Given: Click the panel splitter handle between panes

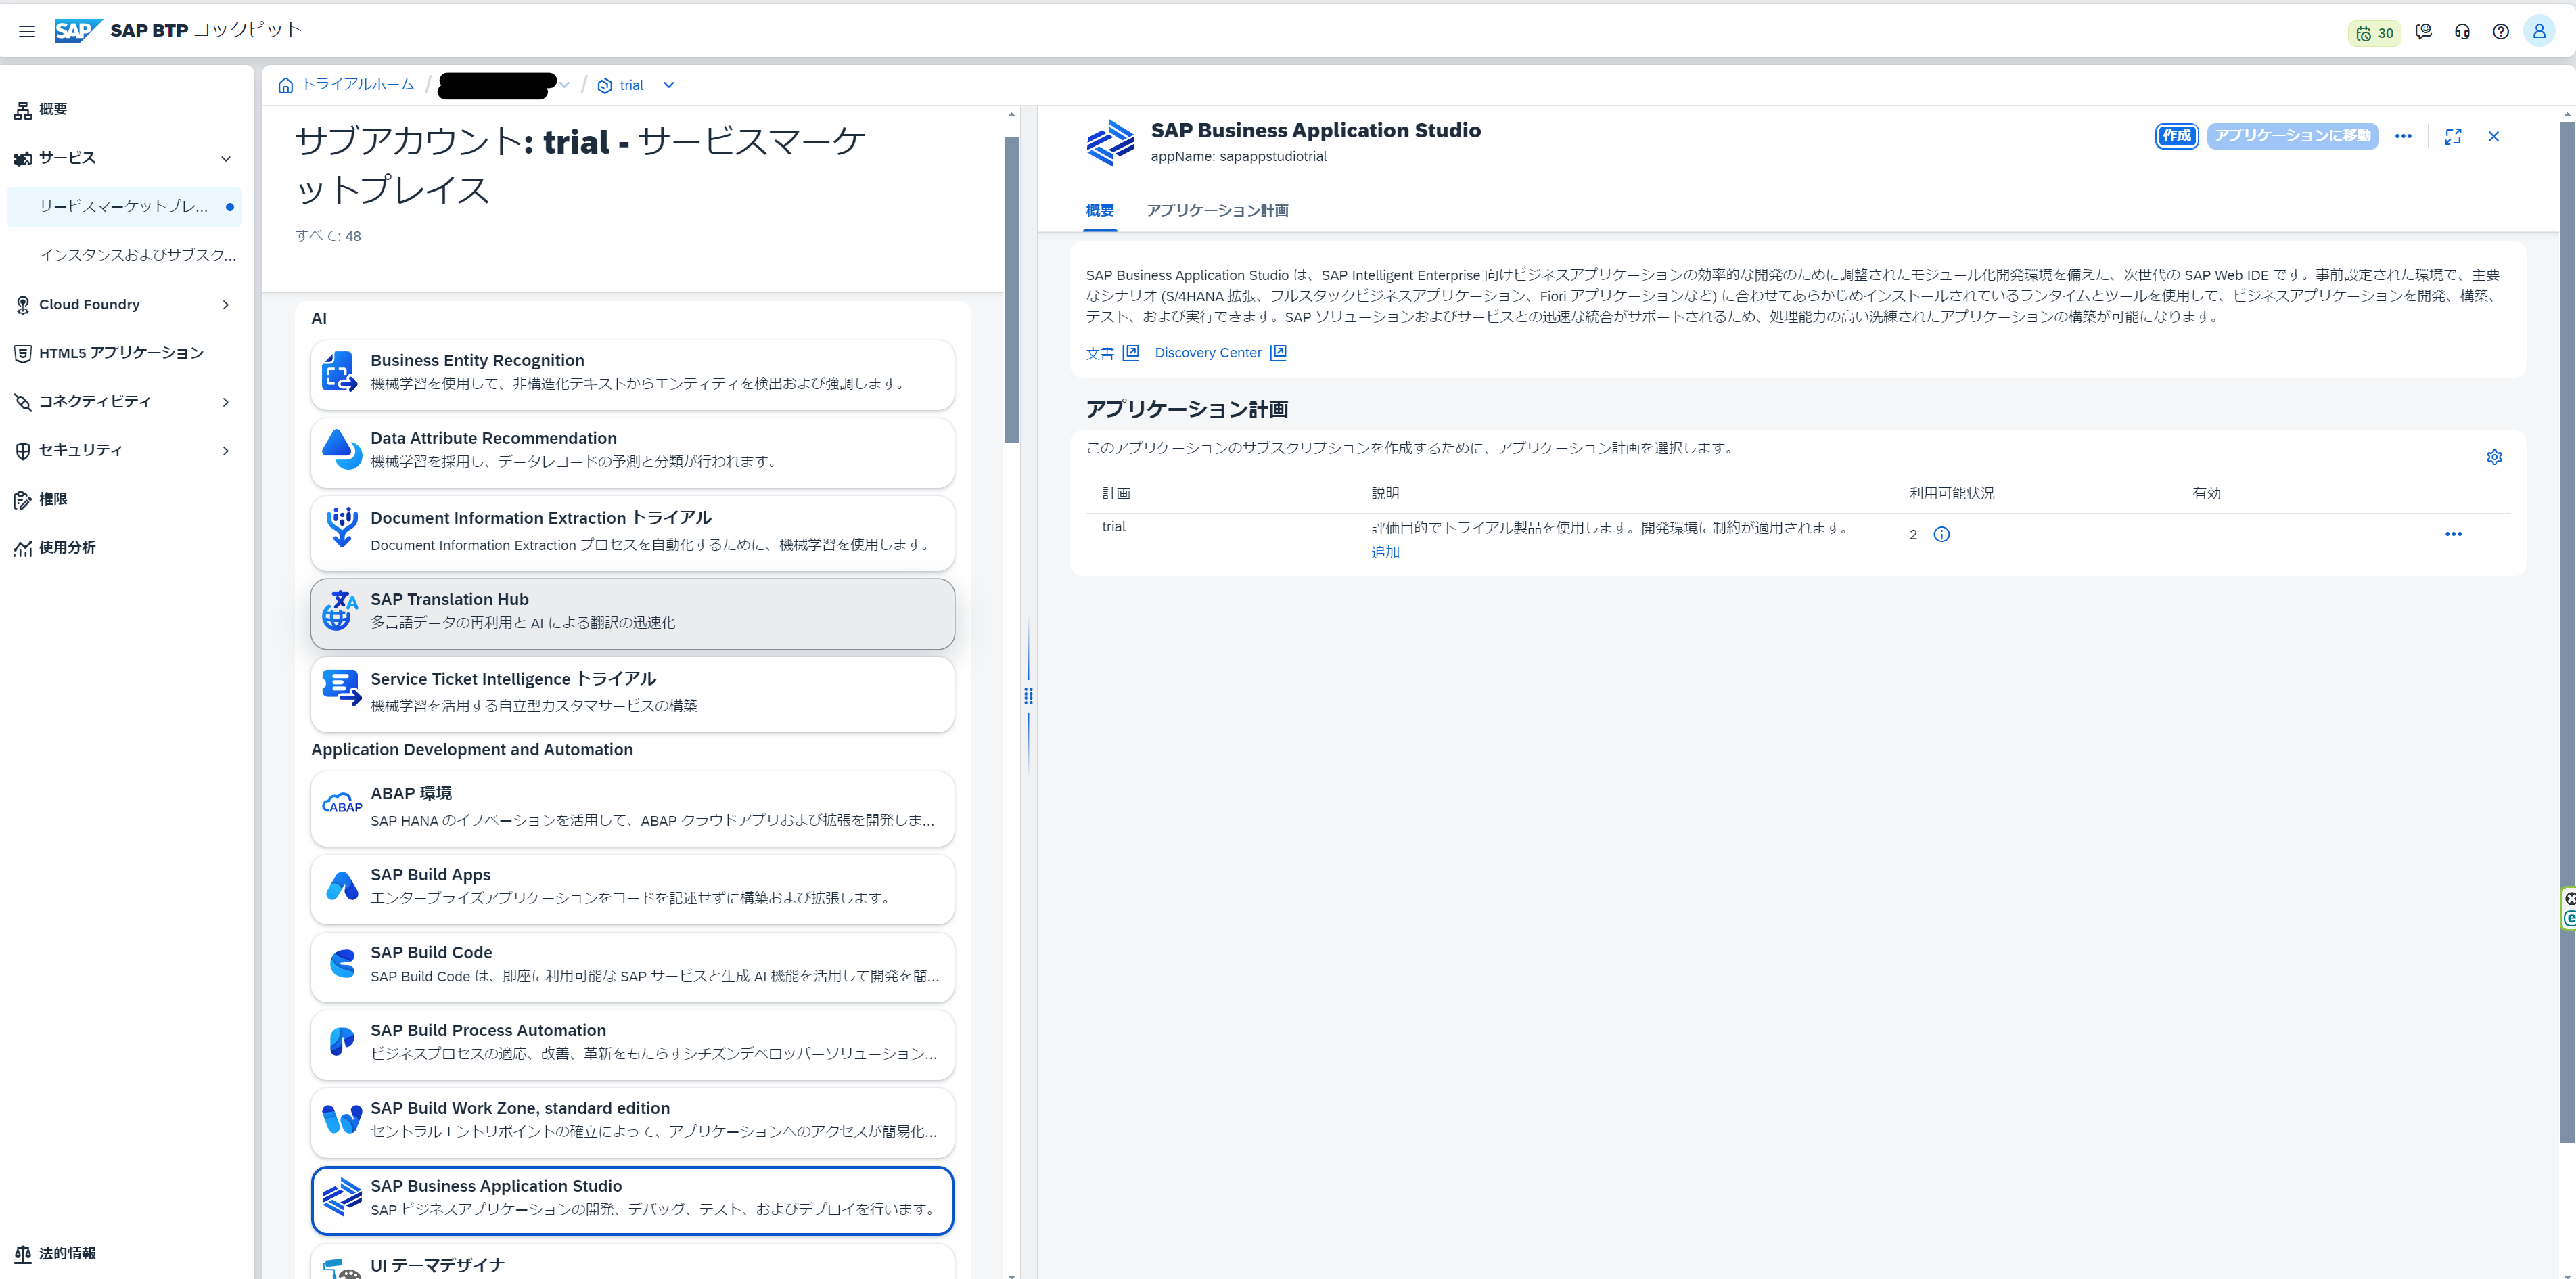Looking at the screenshot, I should pos(1028,696).
